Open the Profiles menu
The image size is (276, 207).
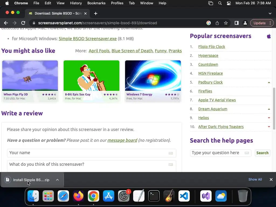117,3
